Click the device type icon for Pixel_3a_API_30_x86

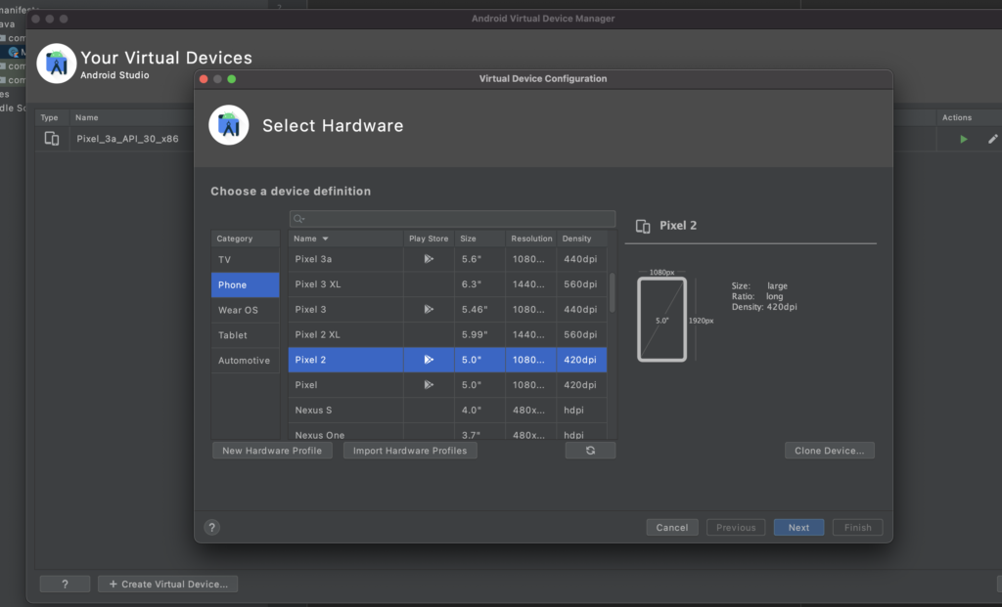[x=52, y=139]
